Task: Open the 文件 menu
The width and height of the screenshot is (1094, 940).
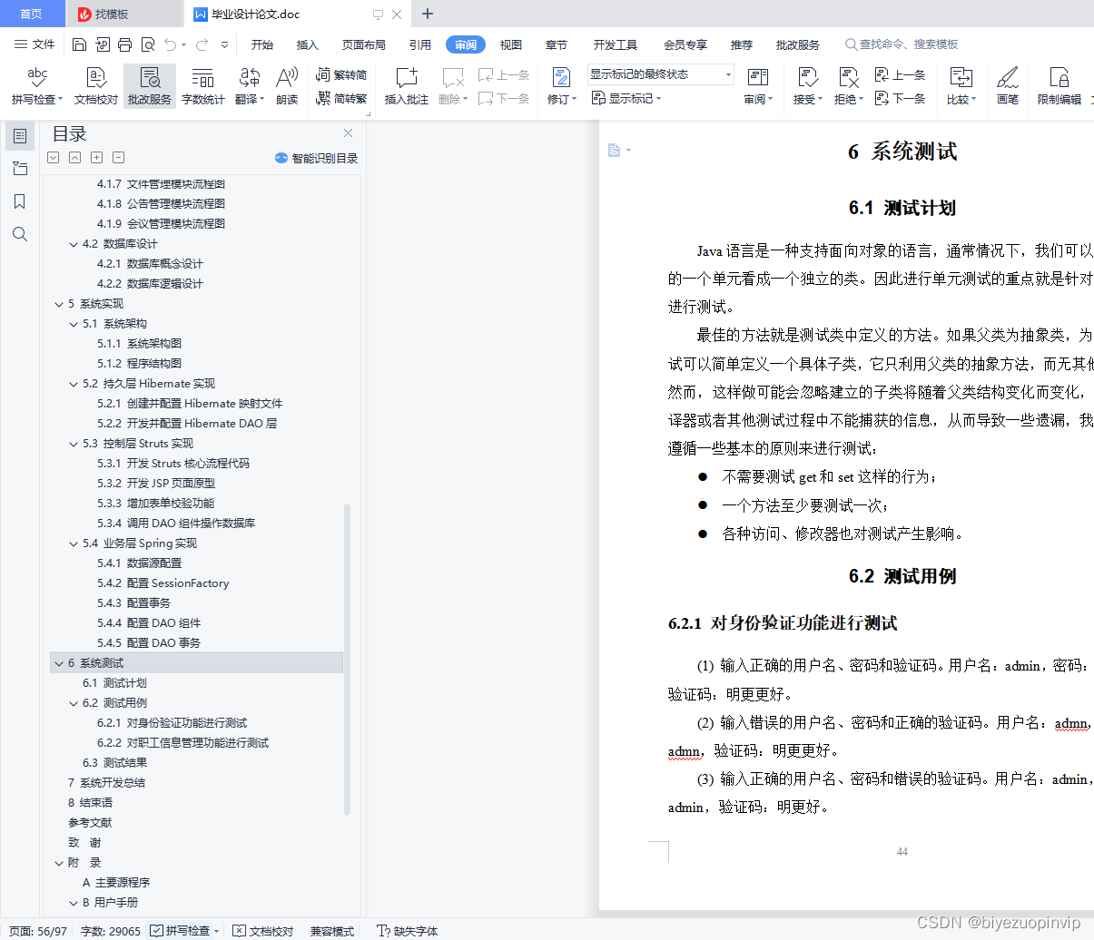Action: 34,44
